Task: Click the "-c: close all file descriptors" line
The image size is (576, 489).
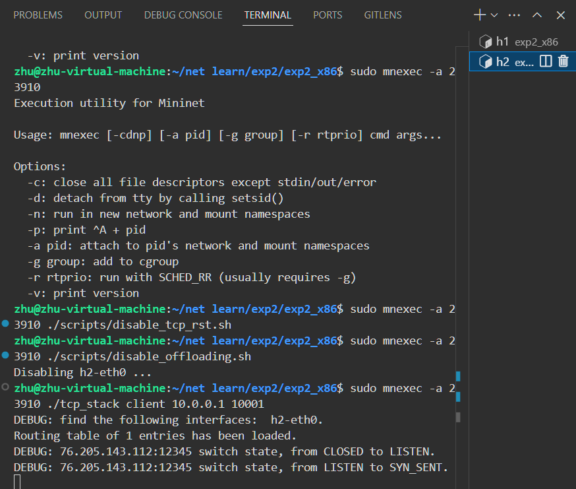Action: (202, 183)
